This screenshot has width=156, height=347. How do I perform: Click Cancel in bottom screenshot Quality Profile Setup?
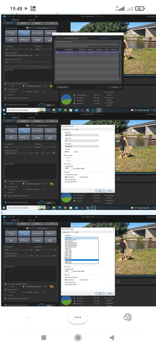click(110, 294)
